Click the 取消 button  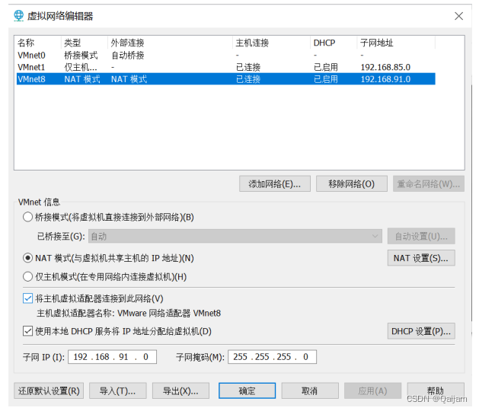[310, 391]
